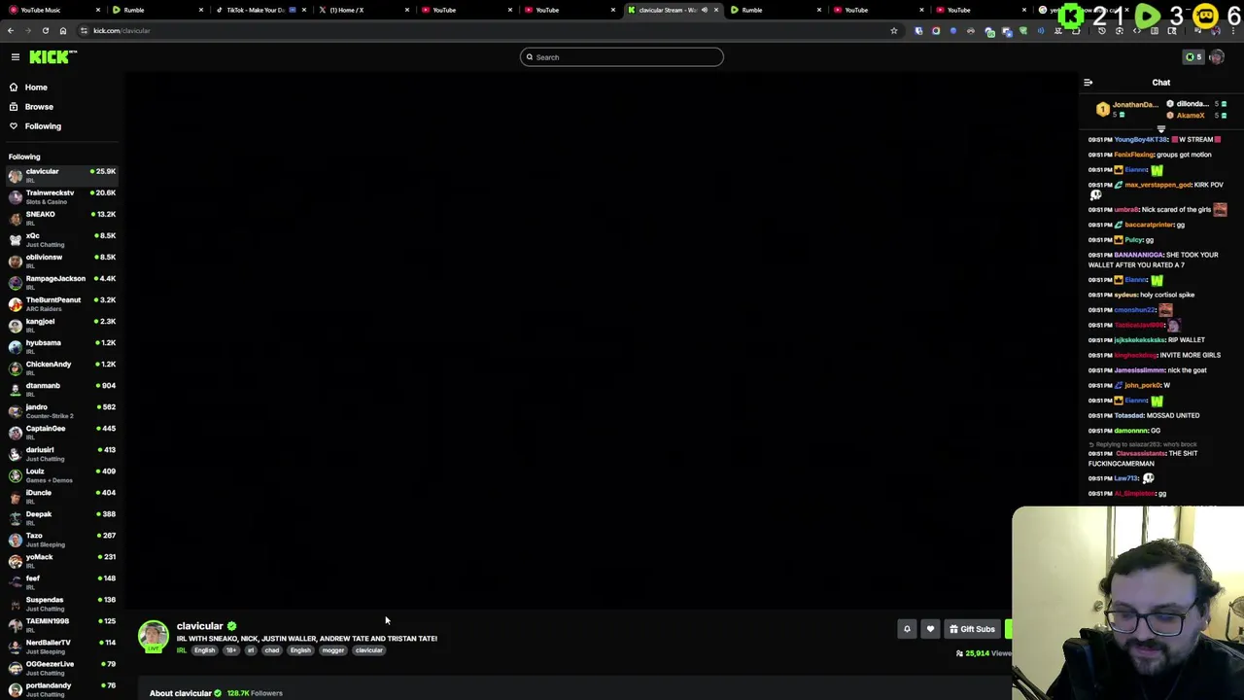Open the oblivionsw channel
The height and width of the screenshot is (700, 1244).
pyautogui.click(x=62, y=261)
